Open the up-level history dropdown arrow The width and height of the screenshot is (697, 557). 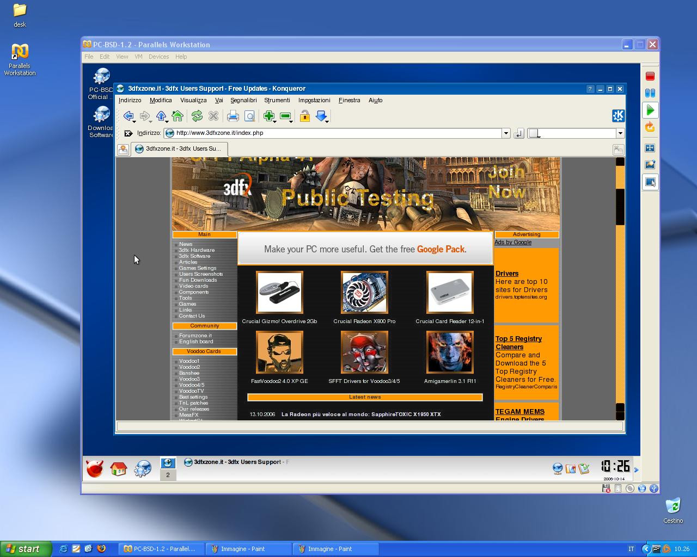click(x=167, y=121)
